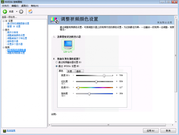Click the scroll down arrow

(176, 122)
